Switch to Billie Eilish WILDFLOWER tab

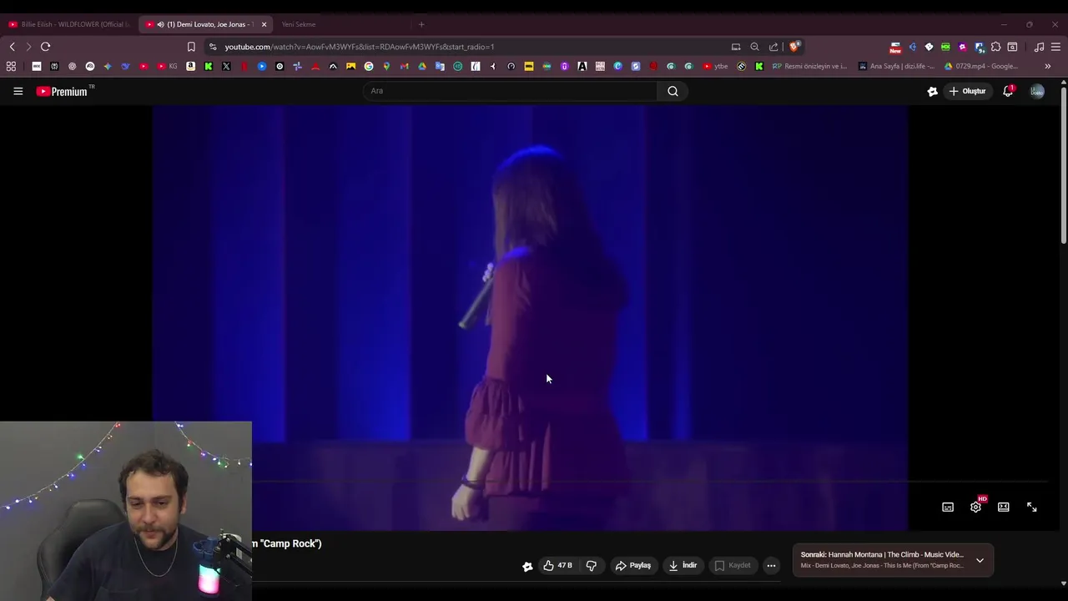pos(68,24)
